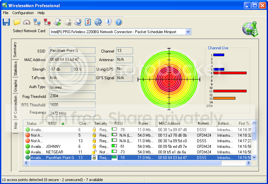
Task: Click the start logging script icon
Action: click(x=57, y=22)
